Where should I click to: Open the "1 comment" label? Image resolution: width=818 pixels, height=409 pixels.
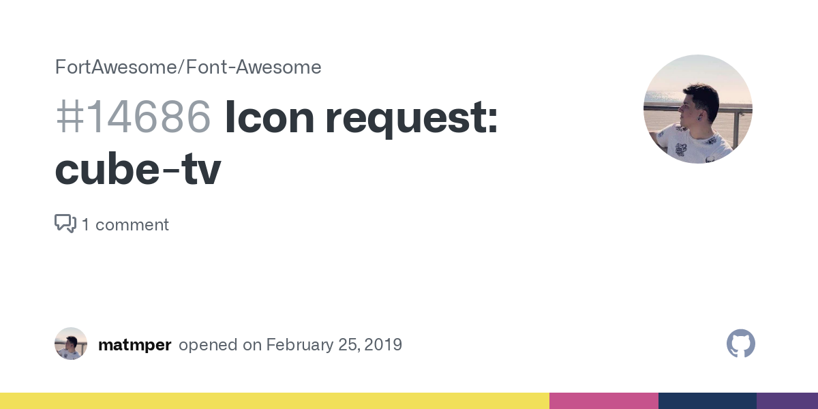tap(125, 224)
